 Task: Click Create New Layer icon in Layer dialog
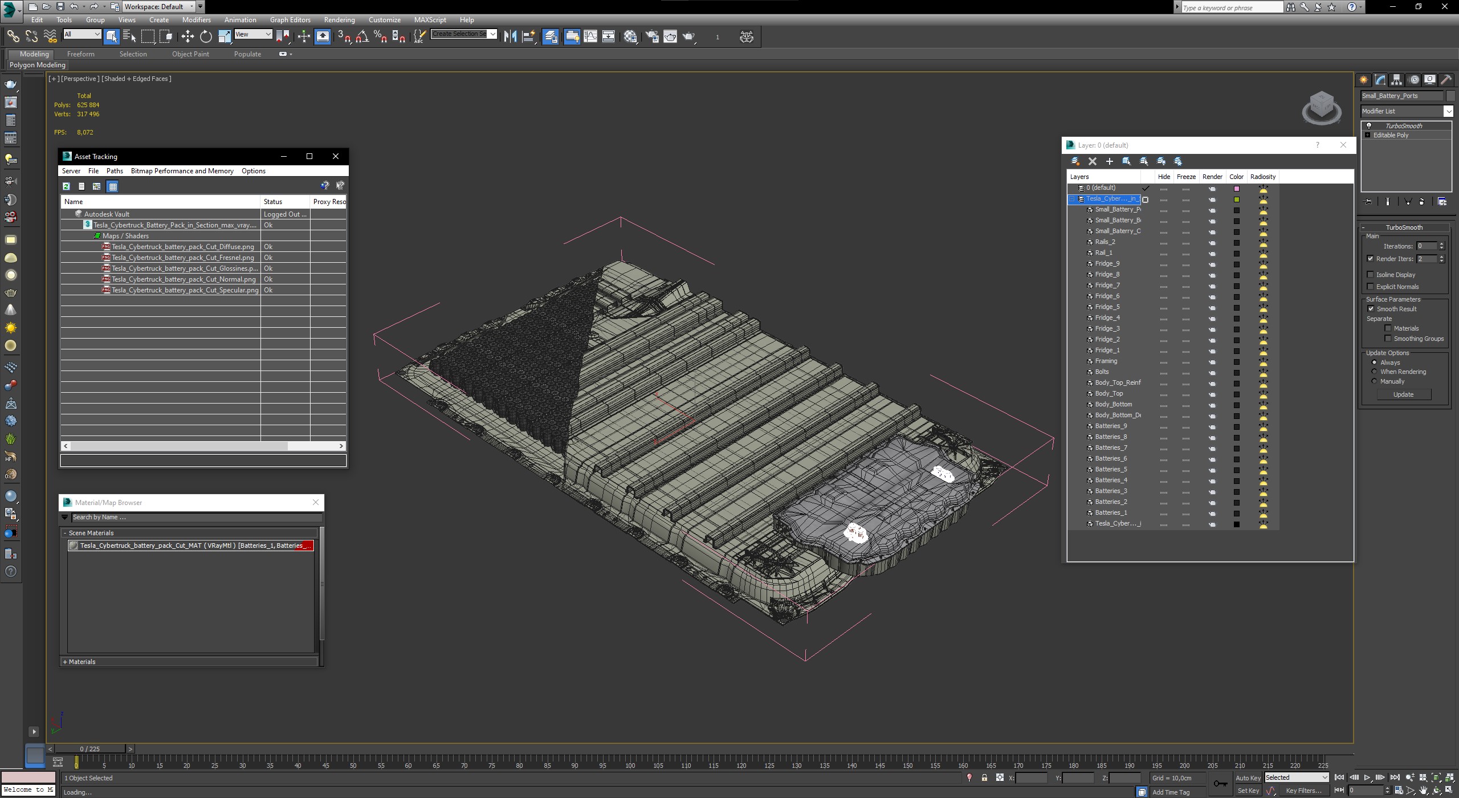click(1075, 161)
